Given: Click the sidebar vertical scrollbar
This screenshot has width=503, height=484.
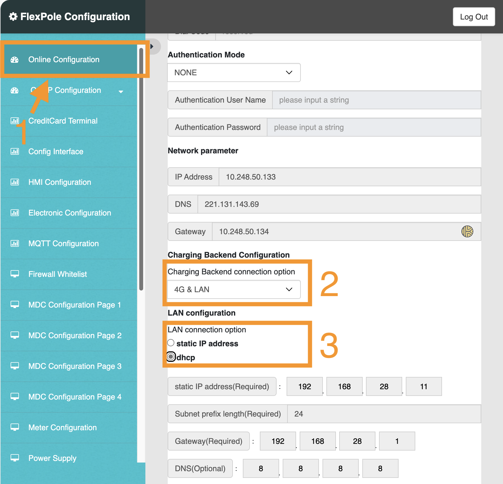Looking at the screenshot, I should coord(141,167).
